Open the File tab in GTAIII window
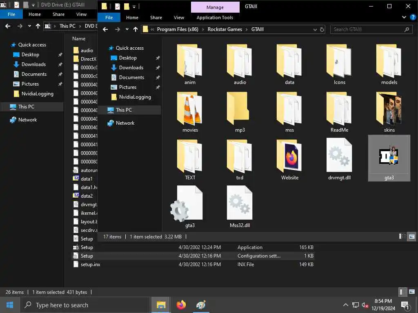 [109, 17]
